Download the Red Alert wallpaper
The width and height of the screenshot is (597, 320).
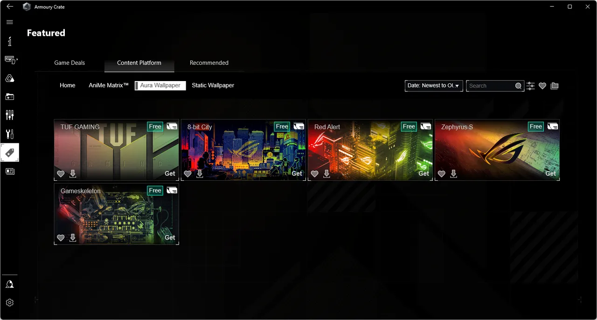point(327,174)
